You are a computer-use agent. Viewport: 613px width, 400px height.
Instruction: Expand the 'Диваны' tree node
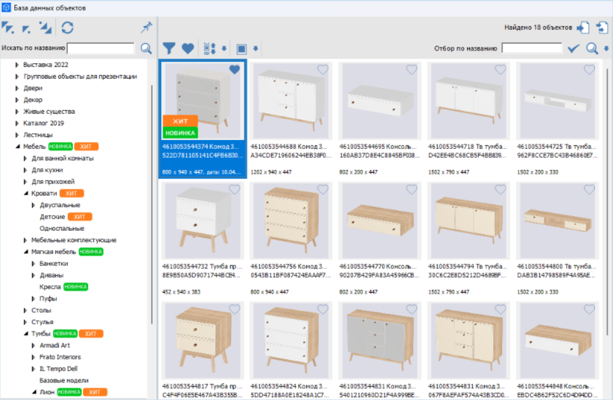point(33,275)
